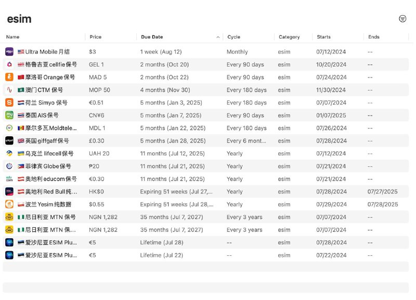The width and height of the screenshot is (416, 300).
Task: Select the red Simyo logo icon
Action: tap(9, 102)
